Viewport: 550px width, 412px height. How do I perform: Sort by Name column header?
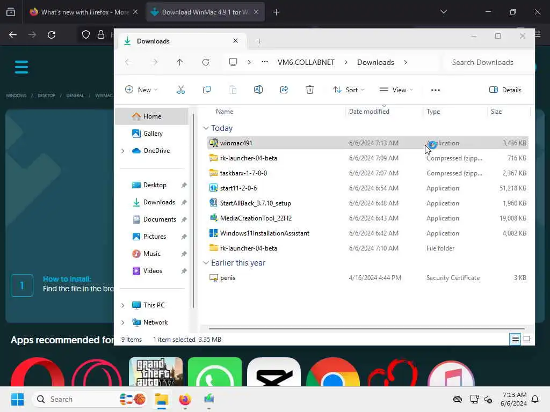tap(225, 112)
